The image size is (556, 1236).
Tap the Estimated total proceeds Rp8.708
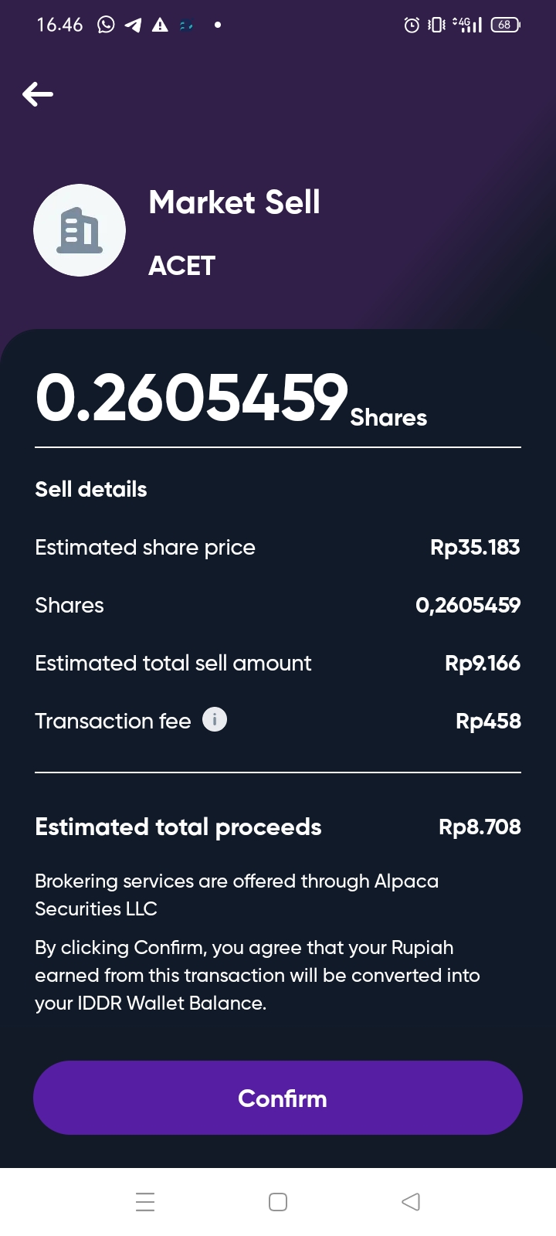coord(480,827)
